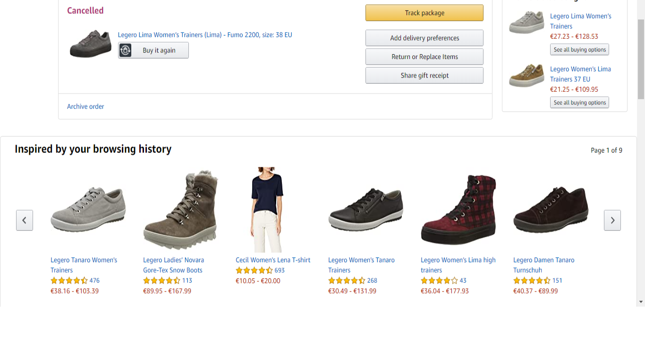
Task: Open star rating for Novara Snow Boots
Action: click(x=161, y=281)
